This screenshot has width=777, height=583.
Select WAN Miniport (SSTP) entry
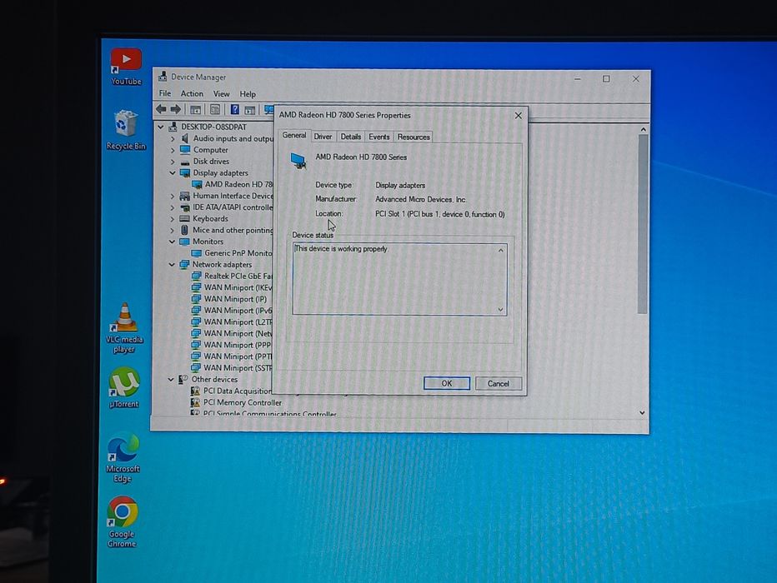[232, 368]
